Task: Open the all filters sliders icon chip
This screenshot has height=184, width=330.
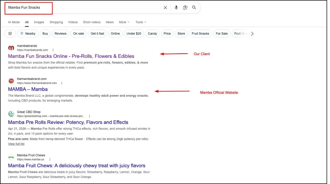Action: (x=10, y=33)
